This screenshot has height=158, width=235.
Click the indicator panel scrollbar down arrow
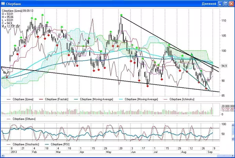(x=233, y=139)
